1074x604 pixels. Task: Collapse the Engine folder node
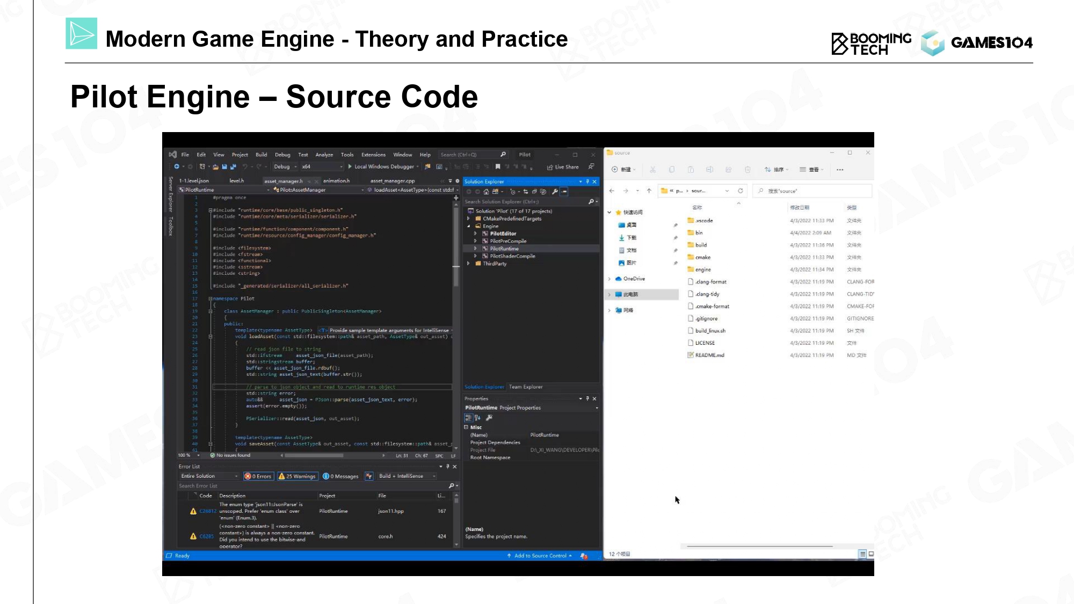click(x=468, y=226)
